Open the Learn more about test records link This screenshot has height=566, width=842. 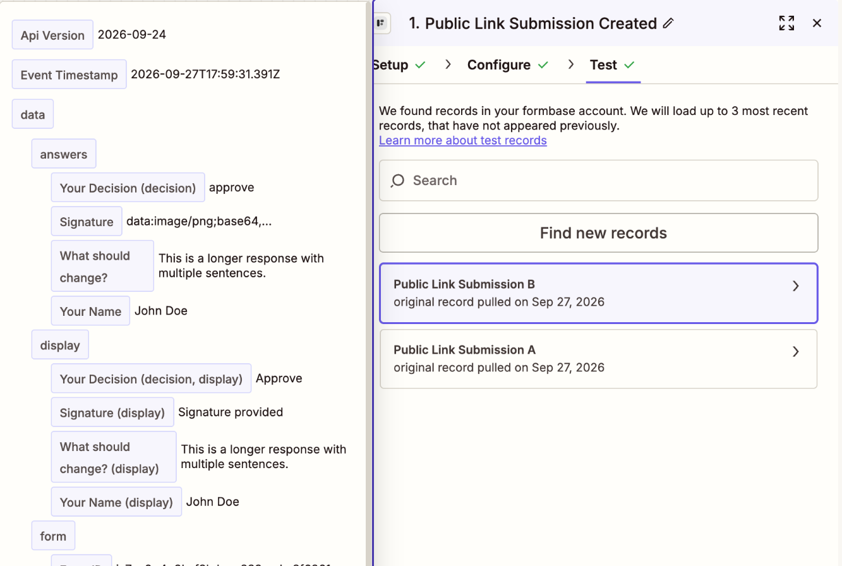tap(462, 140)
